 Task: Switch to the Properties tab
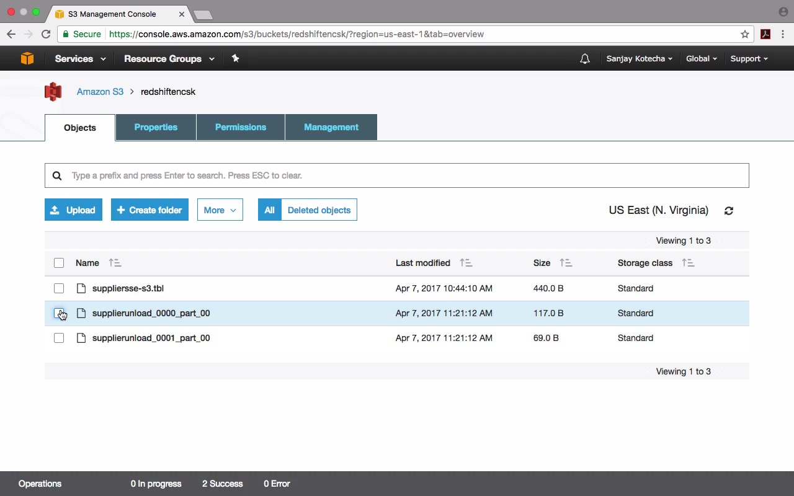pos(156,127)
